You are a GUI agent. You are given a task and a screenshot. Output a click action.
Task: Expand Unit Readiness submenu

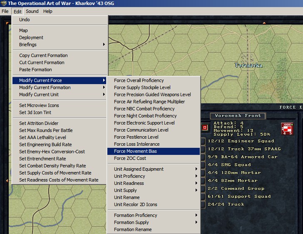154,183
